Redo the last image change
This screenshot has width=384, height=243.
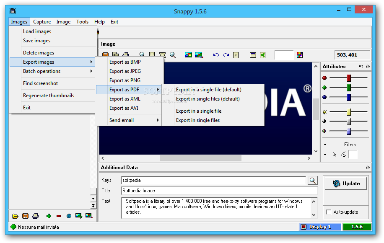point(226,55)
